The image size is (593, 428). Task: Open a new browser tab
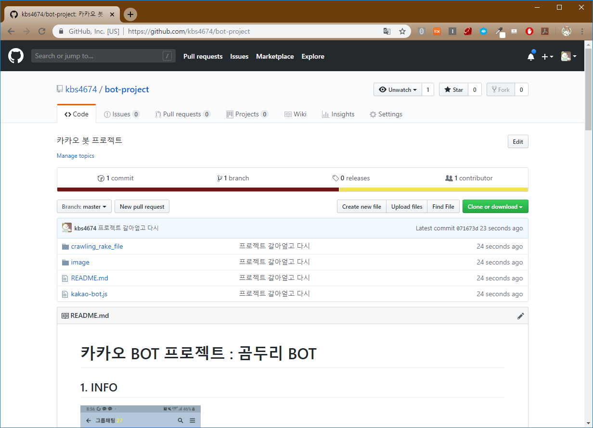[x=130, y=14]
